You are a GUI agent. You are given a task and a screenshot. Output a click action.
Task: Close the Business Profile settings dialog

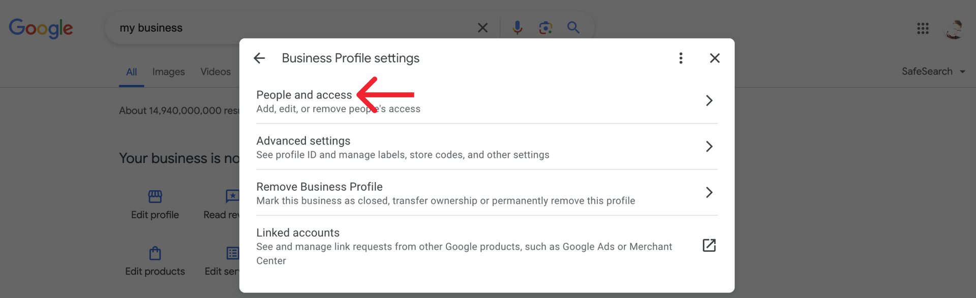(x=715, y=58)
